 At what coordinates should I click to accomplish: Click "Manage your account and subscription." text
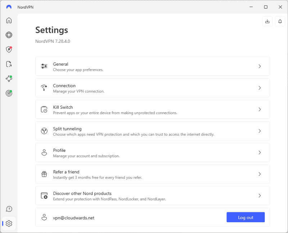[86, 156]
